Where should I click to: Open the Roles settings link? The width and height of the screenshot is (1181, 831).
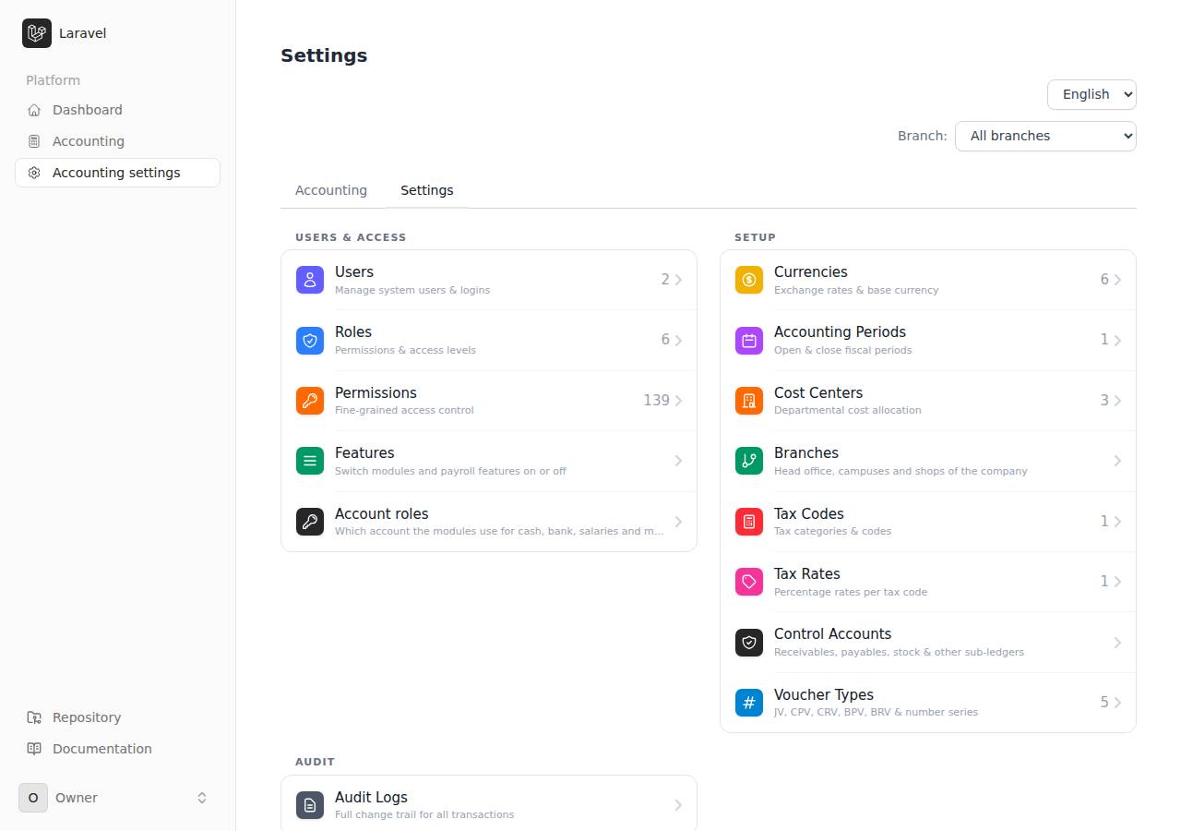[x=489, y=340]
